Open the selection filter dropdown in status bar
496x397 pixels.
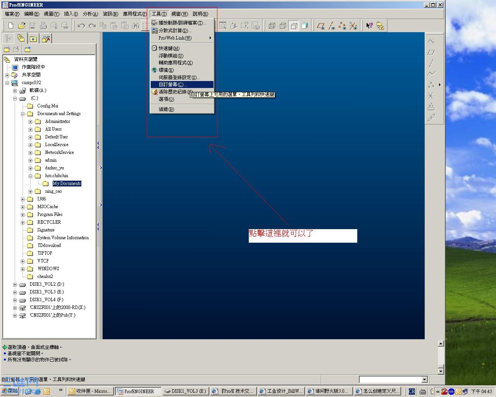(x=425, y=380)
